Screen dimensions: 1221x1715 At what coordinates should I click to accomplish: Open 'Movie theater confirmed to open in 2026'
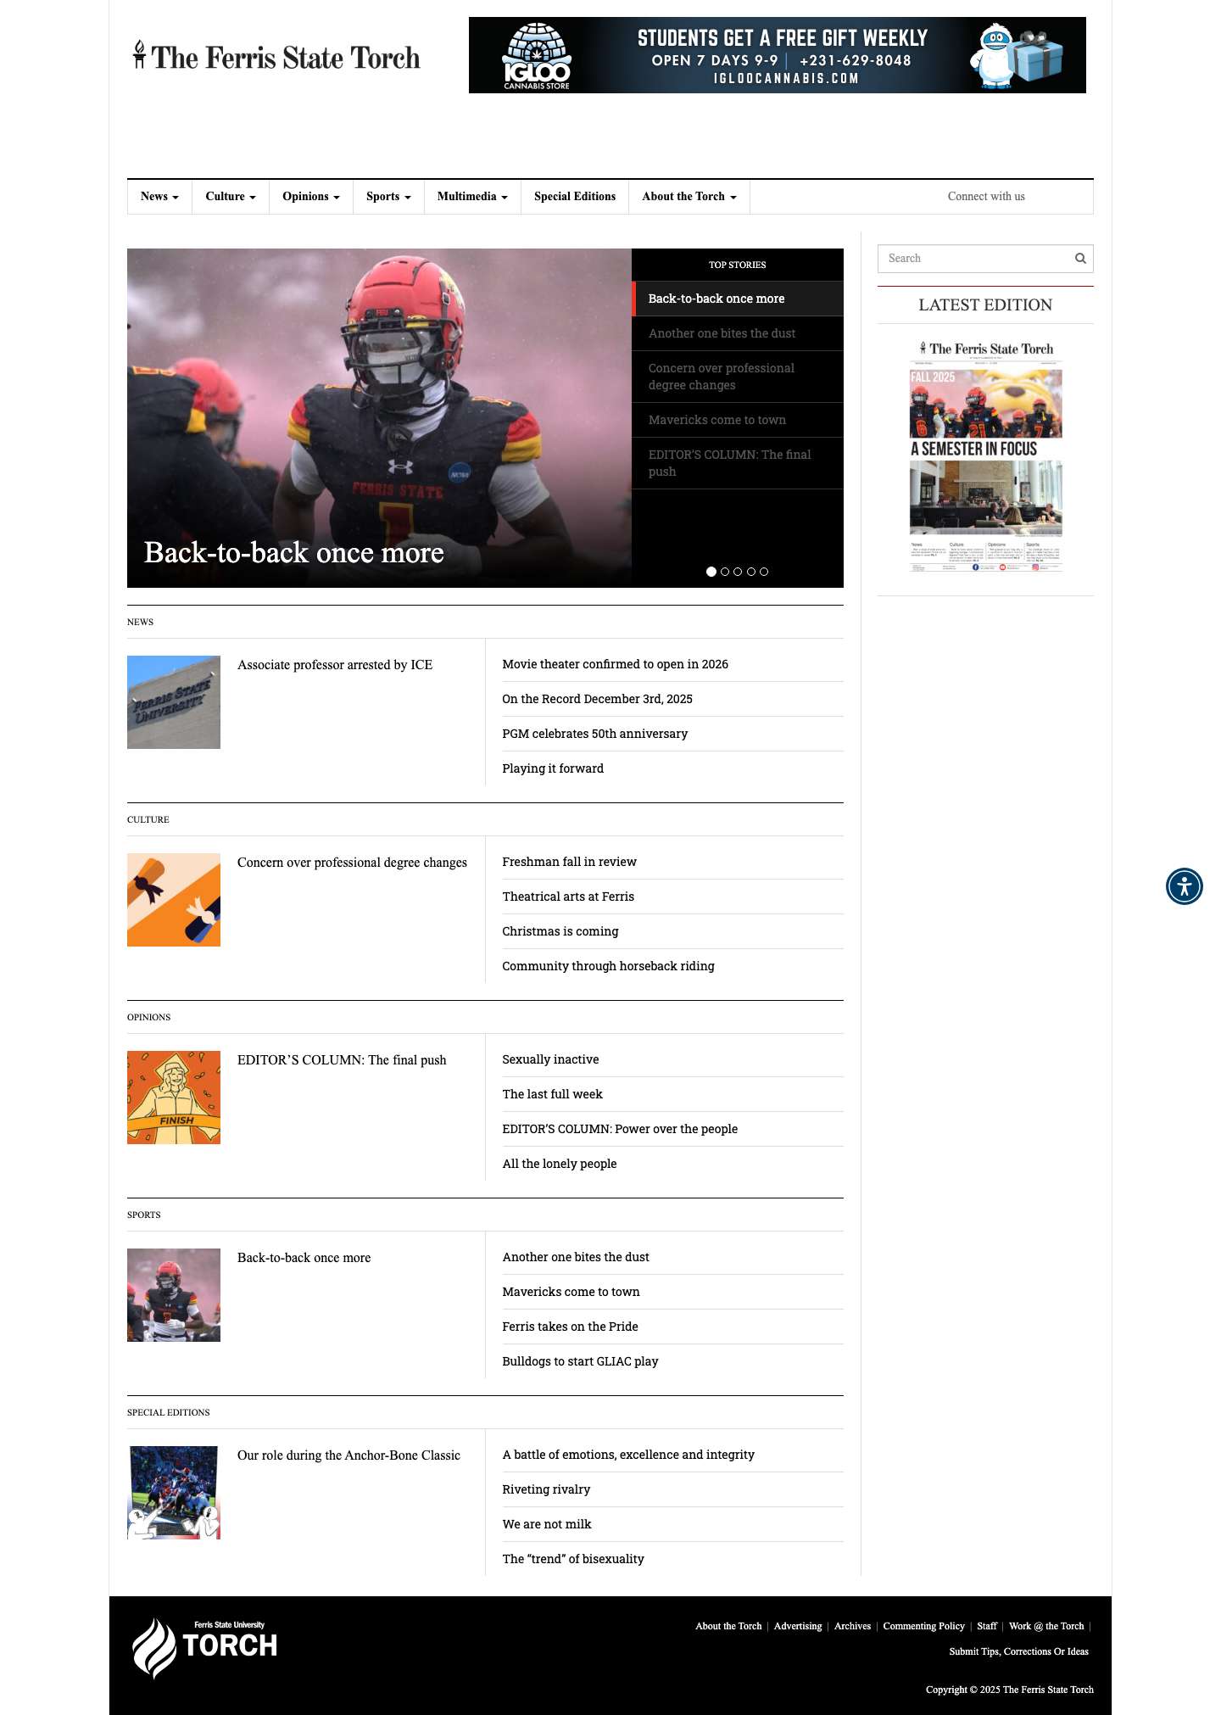click(x=615, y=664)
